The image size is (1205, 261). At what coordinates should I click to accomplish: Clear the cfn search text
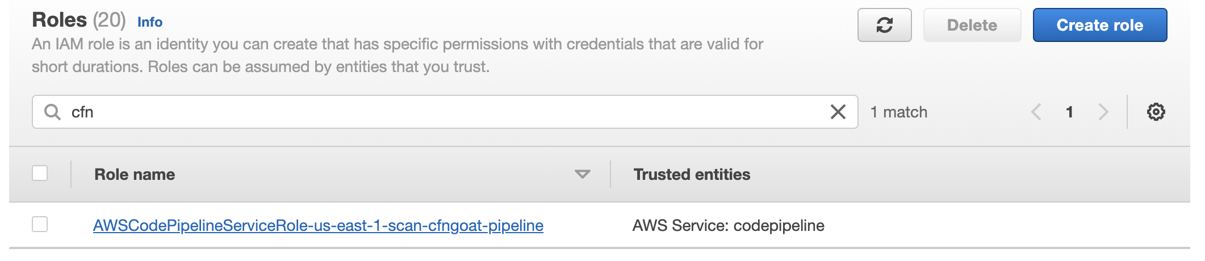click(x=838, y=112)
